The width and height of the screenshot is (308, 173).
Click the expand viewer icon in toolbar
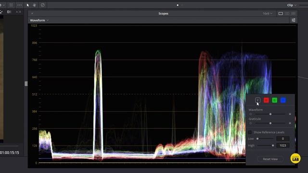pos(11,5)
